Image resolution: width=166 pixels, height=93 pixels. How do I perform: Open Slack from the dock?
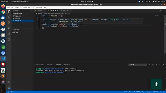coord(3,29)
